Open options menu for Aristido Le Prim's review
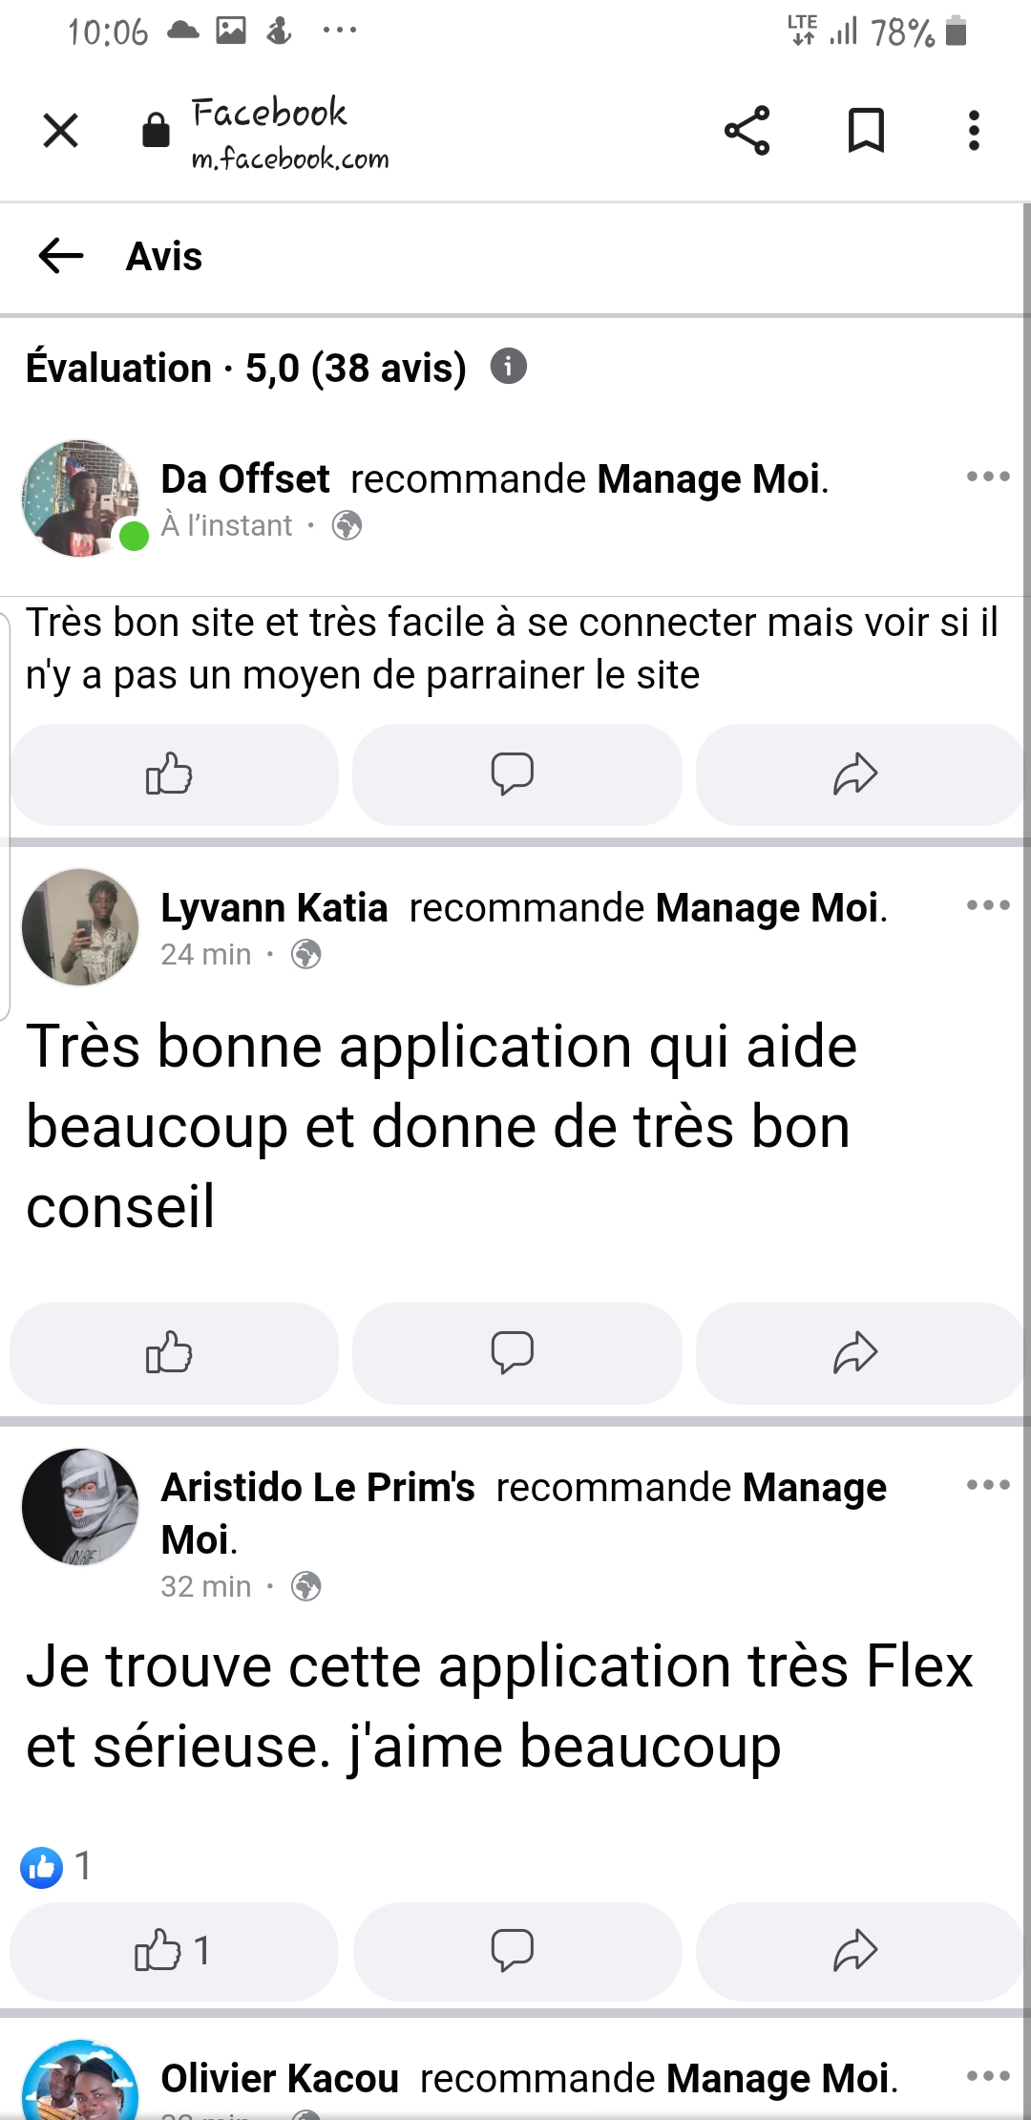The height and width of the screenshot is (2120, 1031). pos(987,1485)
